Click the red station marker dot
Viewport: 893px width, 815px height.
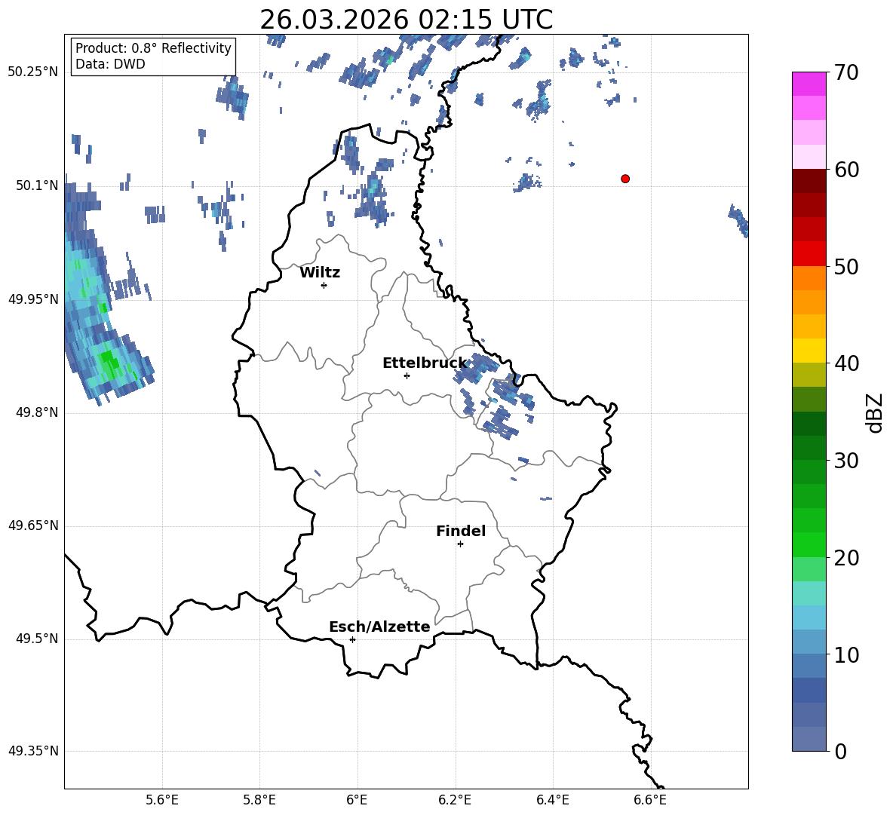click(625, 179)
